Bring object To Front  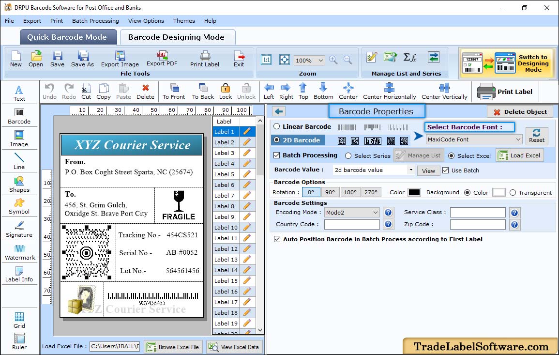click(174, 92)
